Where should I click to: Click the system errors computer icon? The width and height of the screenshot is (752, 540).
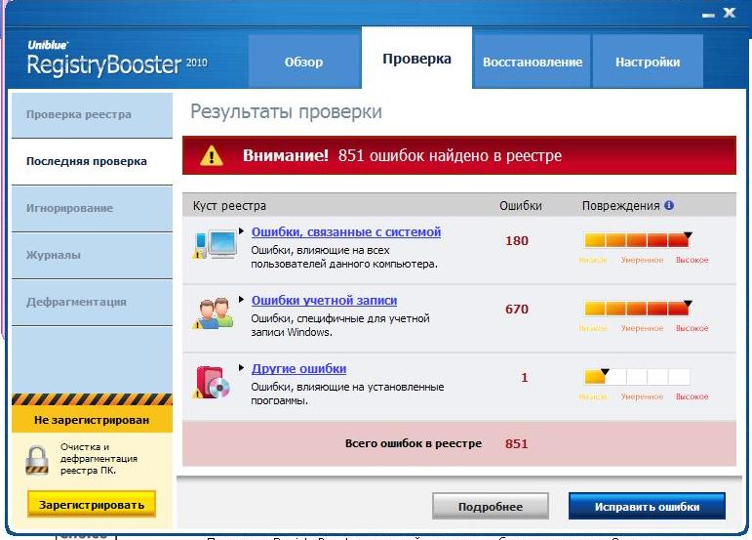tap(215, 243)
